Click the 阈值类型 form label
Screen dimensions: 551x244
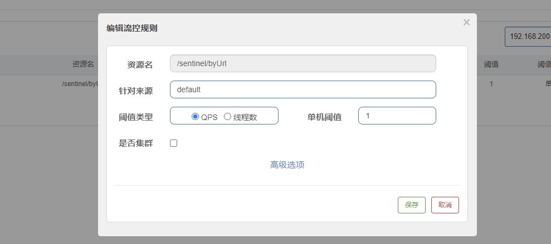click(136, 117)
